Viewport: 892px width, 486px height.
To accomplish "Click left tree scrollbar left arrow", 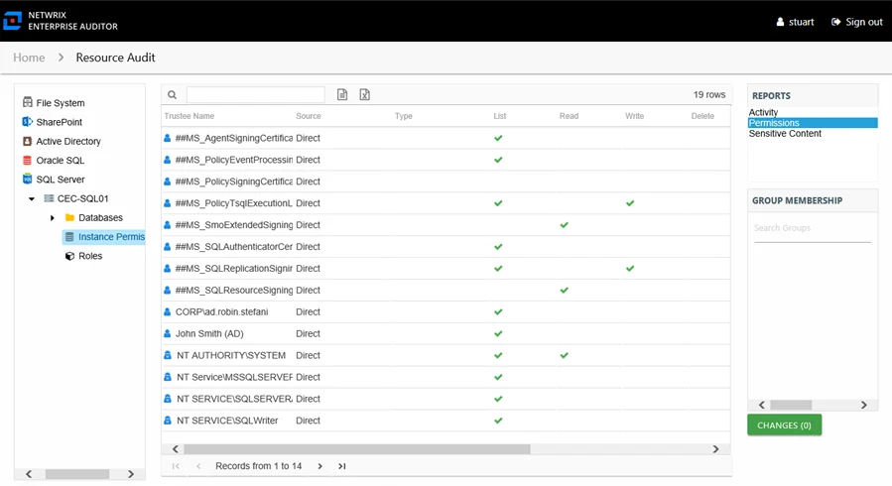I will [29, 474].
